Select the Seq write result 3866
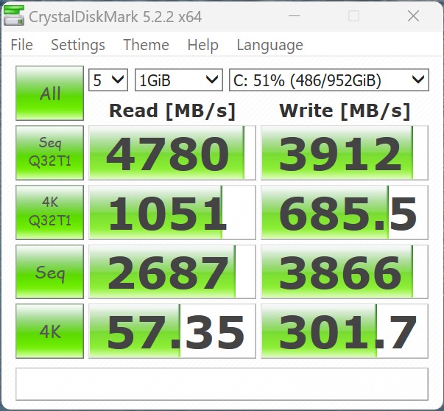 coord(345,272)
